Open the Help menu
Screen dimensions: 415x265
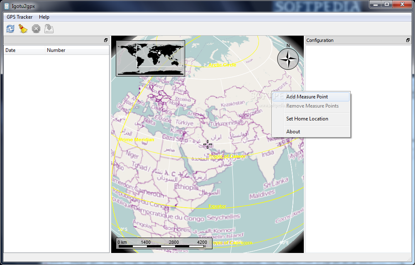[44, 17]
